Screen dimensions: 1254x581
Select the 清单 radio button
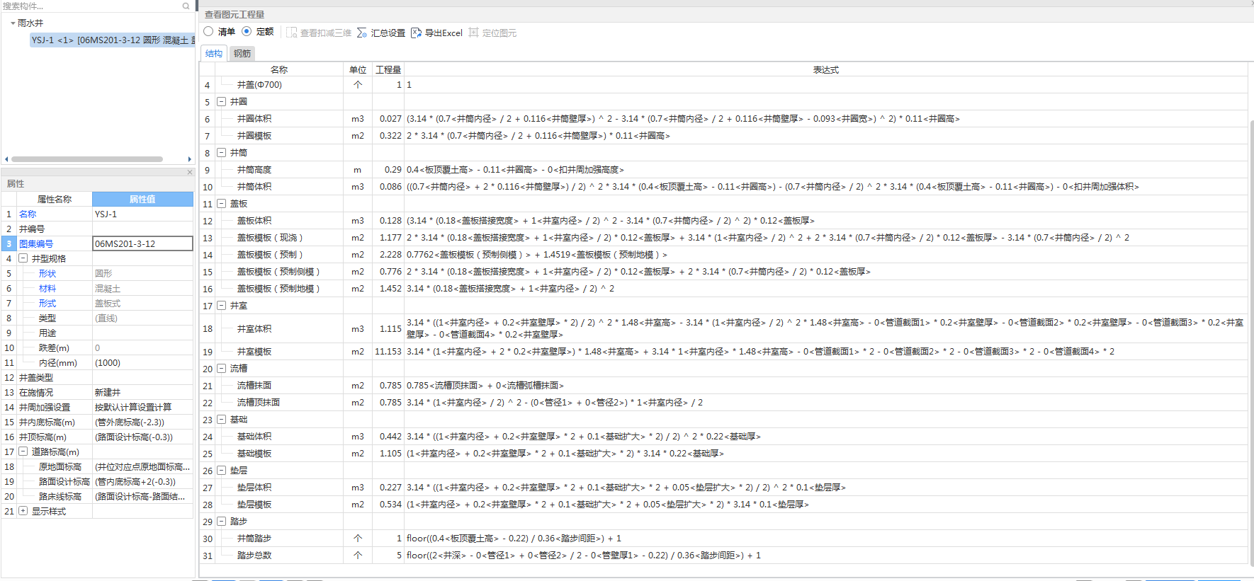click(208, 32)
